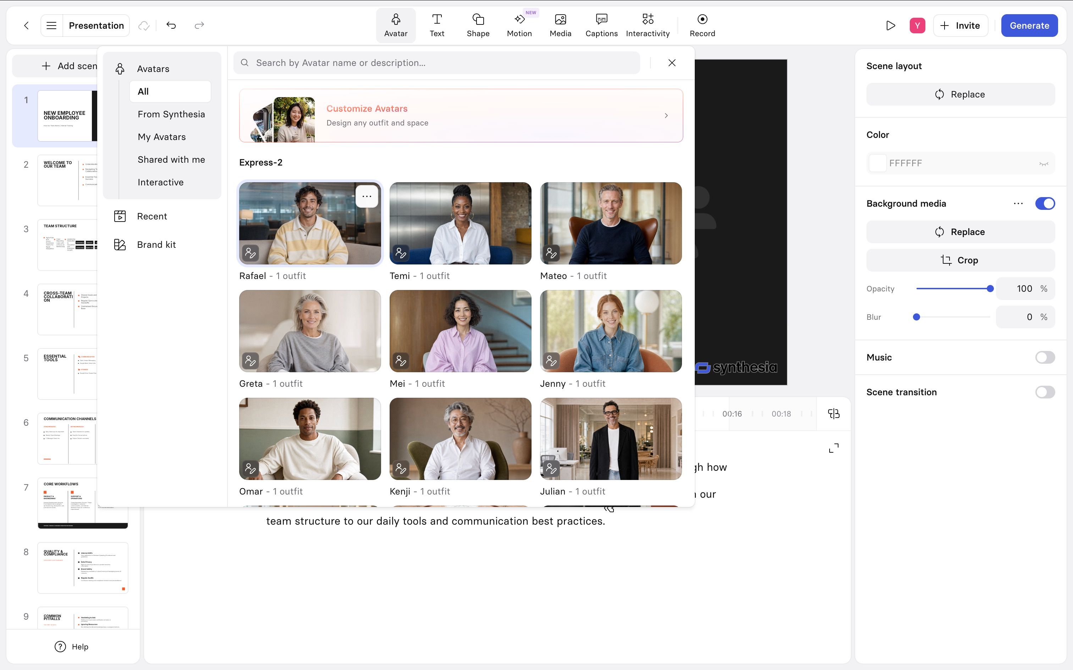
Task: Open the Motion tool in toolbar
Action: pyautogui.click(x=519, y=25)
